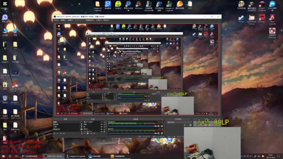Select the WeGame desktop icon
This screenshot has width=283, height=159.
pos(139,5)
